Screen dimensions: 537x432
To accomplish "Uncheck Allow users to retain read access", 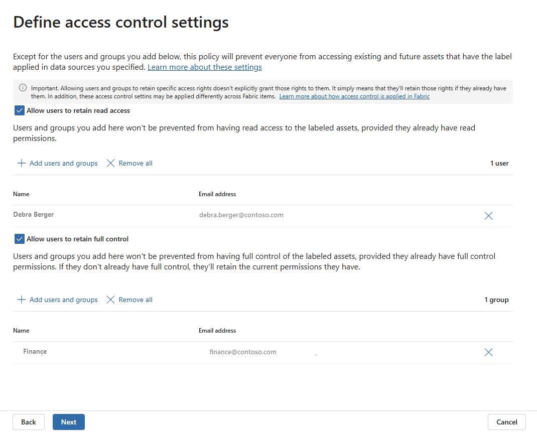I will [20, 110].
